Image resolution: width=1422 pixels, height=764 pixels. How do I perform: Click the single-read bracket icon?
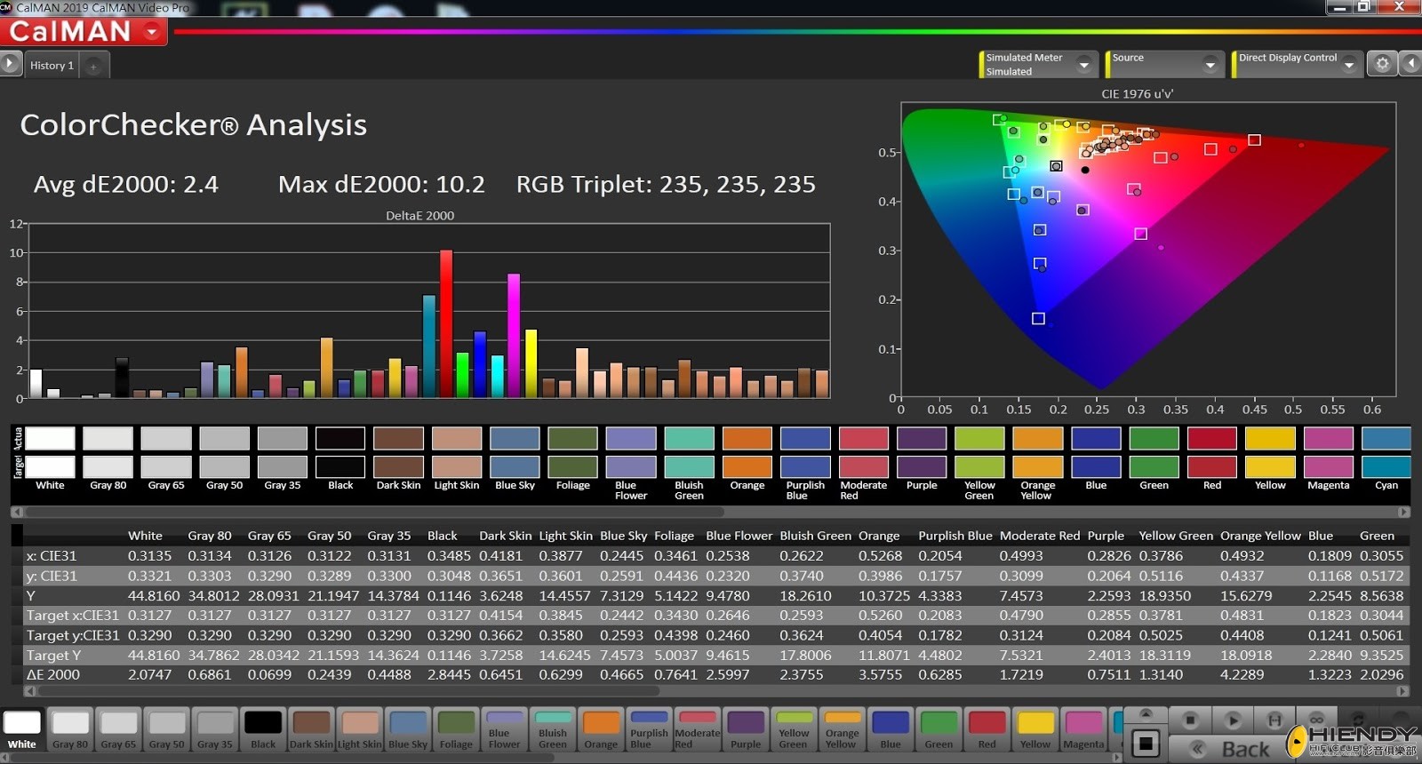1274,720
